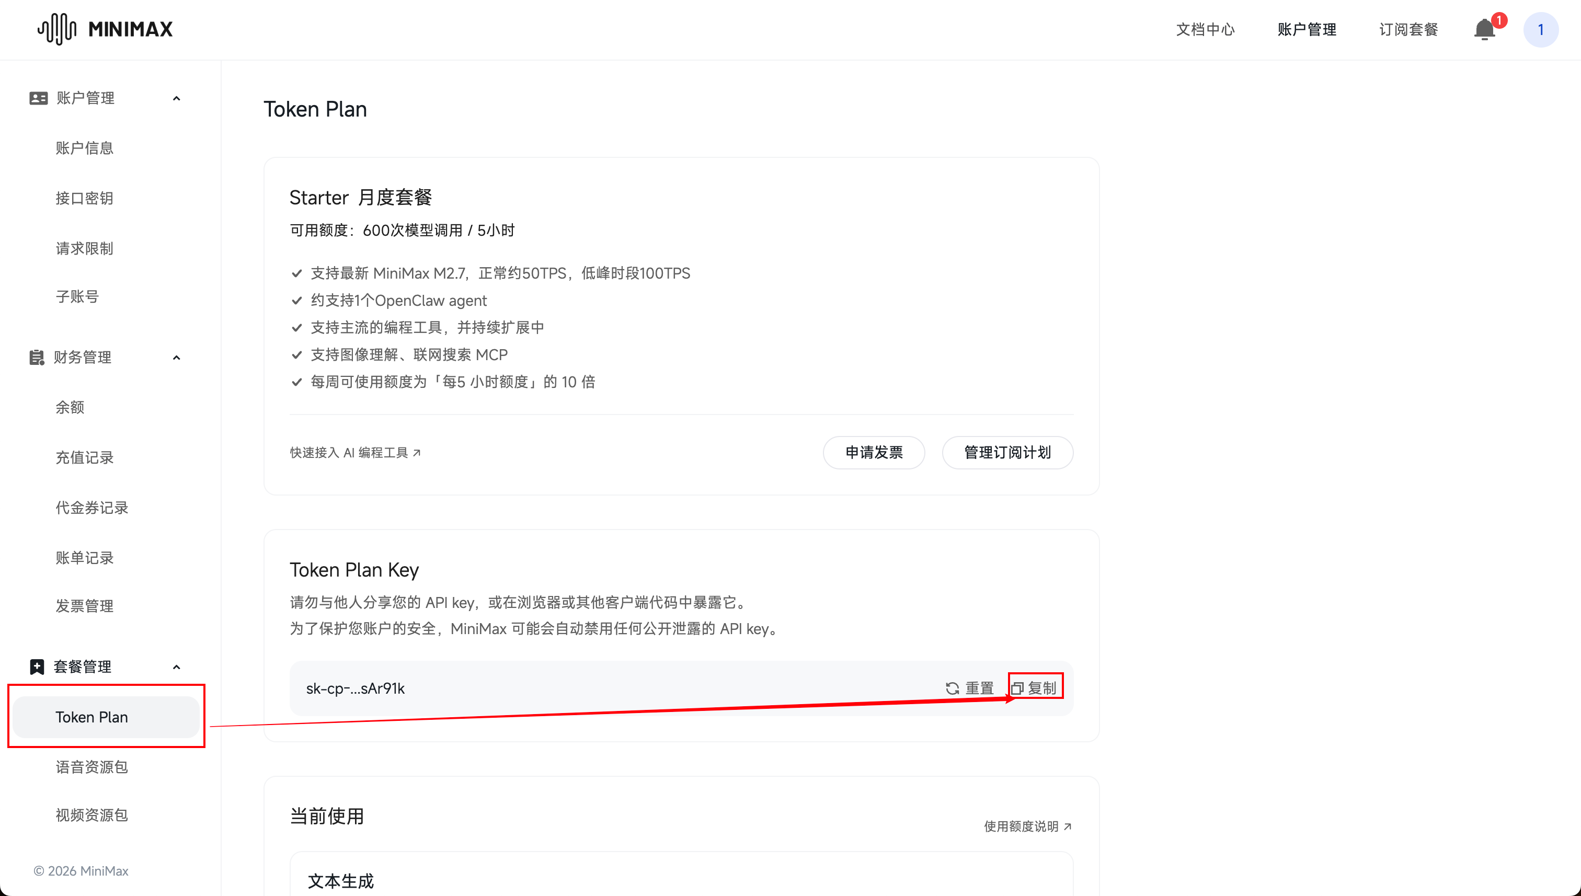Click the MiniMax logo

(x=105, y=29)
